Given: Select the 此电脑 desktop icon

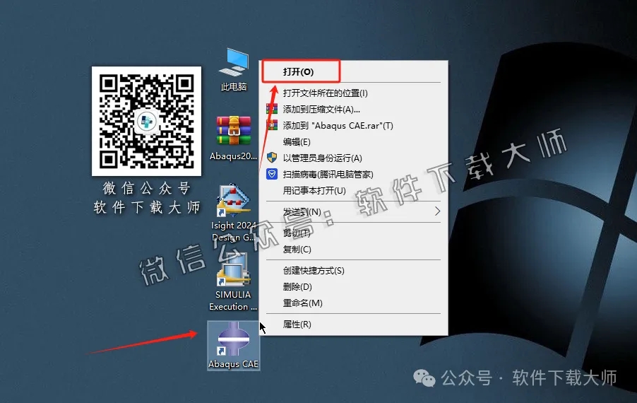Looking at the screenshot, I should click(234, 69).
